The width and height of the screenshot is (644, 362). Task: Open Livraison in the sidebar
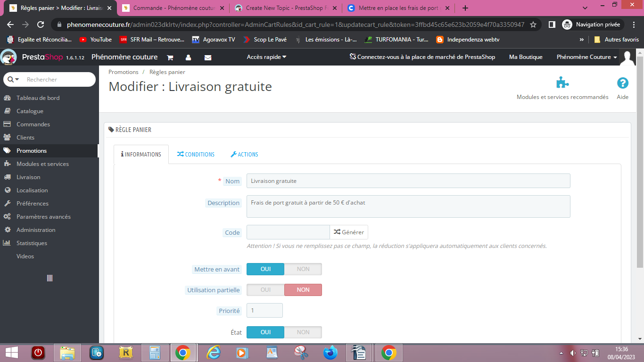tap(50, 177)
